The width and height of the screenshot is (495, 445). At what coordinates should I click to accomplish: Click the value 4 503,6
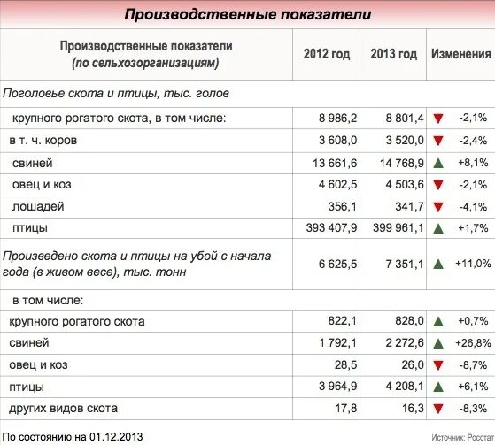coord(405,185)
